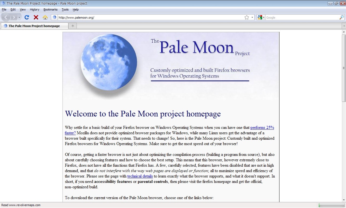
Task: Click the 'Customly optimized and built Firefox browsers' tagline
Action: (200, 70)
